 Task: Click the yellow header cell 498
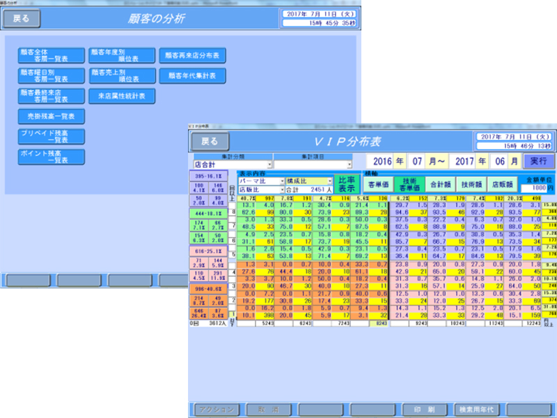tap(532, 199)
